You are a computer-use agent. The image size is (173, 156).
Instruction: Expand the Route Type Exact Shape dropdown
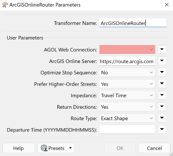coord(127,118)
